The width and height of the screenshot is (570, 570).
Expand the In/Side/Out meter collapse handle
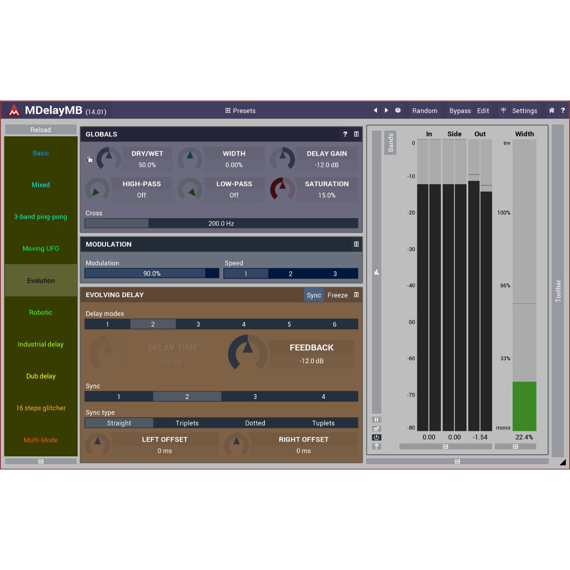coord(445,446)
